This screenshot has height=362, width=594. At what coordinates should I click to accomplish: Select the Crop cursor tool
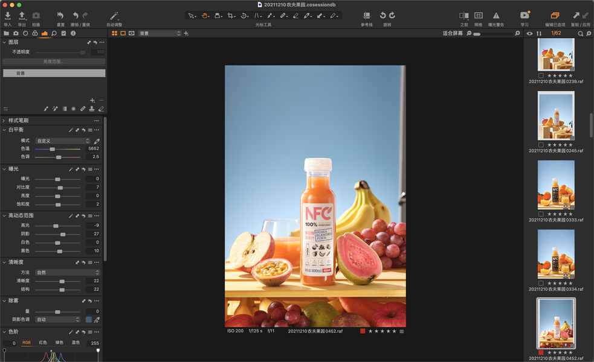pyautogui.click(x=231, y=16)
